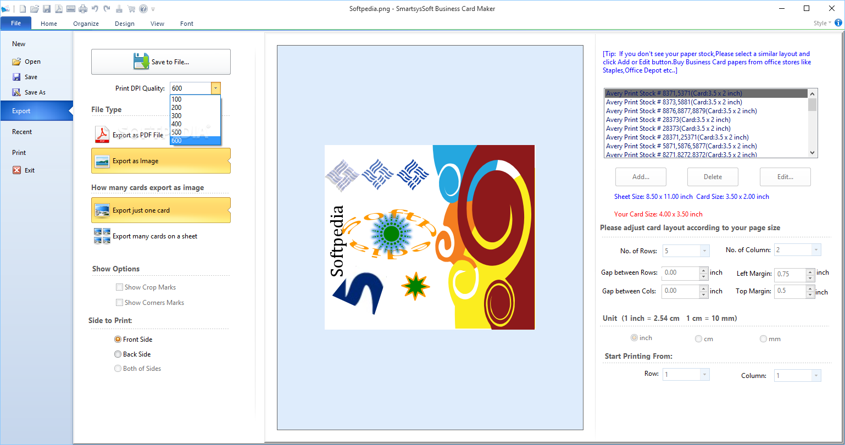The height and width of the screenshot is (445, 845).
Task: Open the Customize Quick Access Toolbar arrow
Action: click(x=153, y=9)
